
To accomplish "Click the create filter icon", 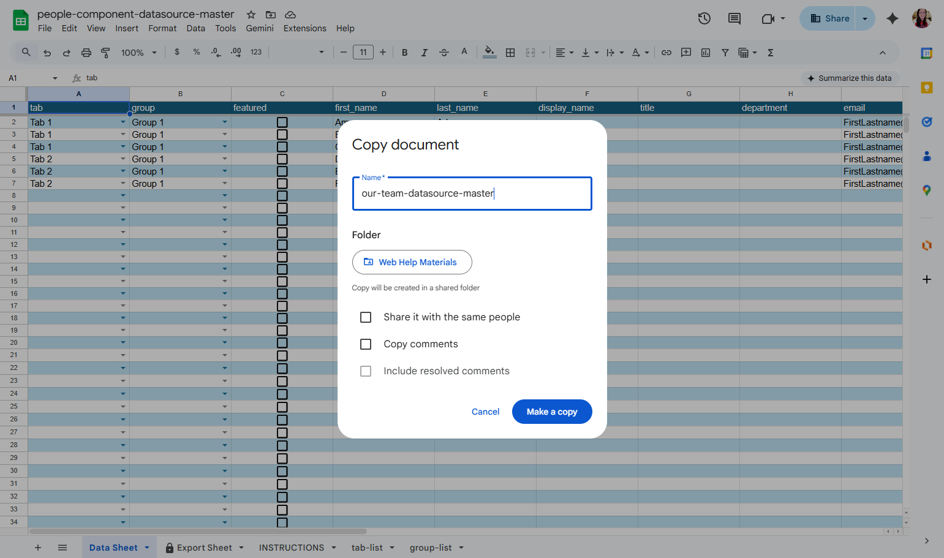I will (x=725, y=53).
